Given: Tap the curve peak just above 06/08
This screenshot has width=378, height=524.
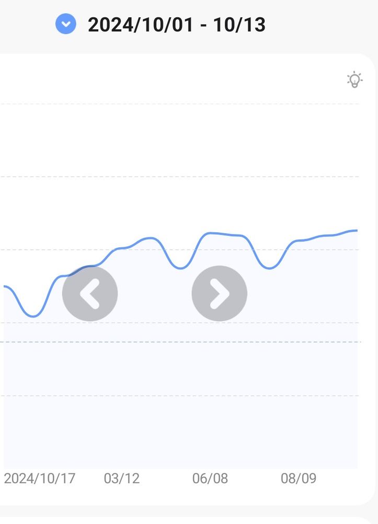Looking at the screenshot, I should pos(209,233).
